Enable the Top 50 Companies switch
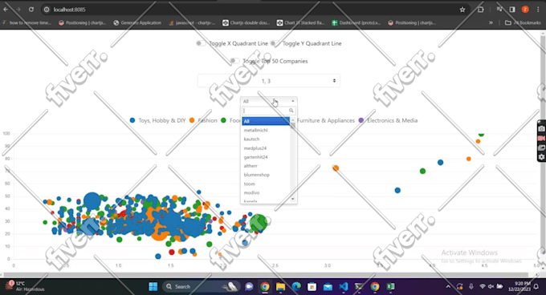The width and height of the screenshot is (546, 295). click(x=234, y=61)
